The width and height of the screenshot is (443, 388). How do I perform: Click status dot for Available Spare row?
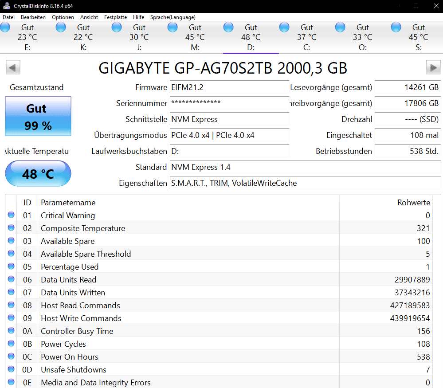click(11, 240)
